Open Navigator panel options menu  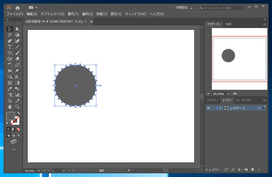pyautogui.click(x=265, y=24)
